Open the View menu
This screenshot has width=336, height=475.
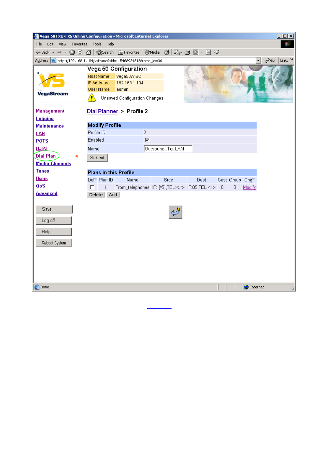pyautogui.click(x=63, y=44)
